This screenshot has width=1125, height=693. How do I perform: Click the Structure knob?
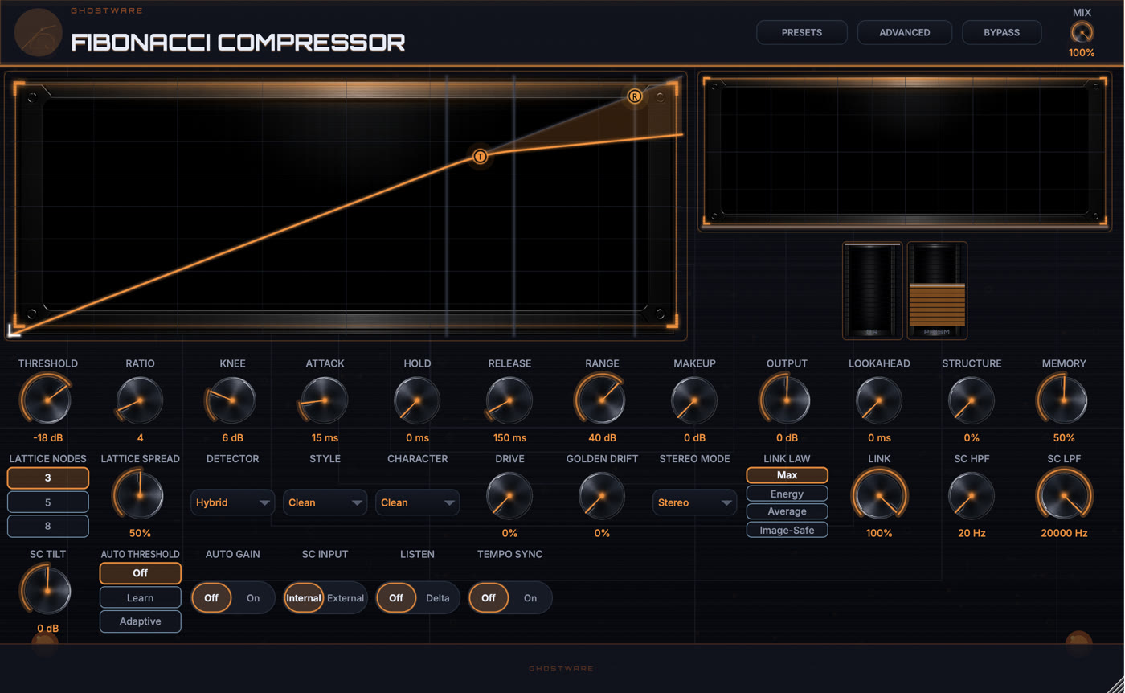click(x=972, y=400)
